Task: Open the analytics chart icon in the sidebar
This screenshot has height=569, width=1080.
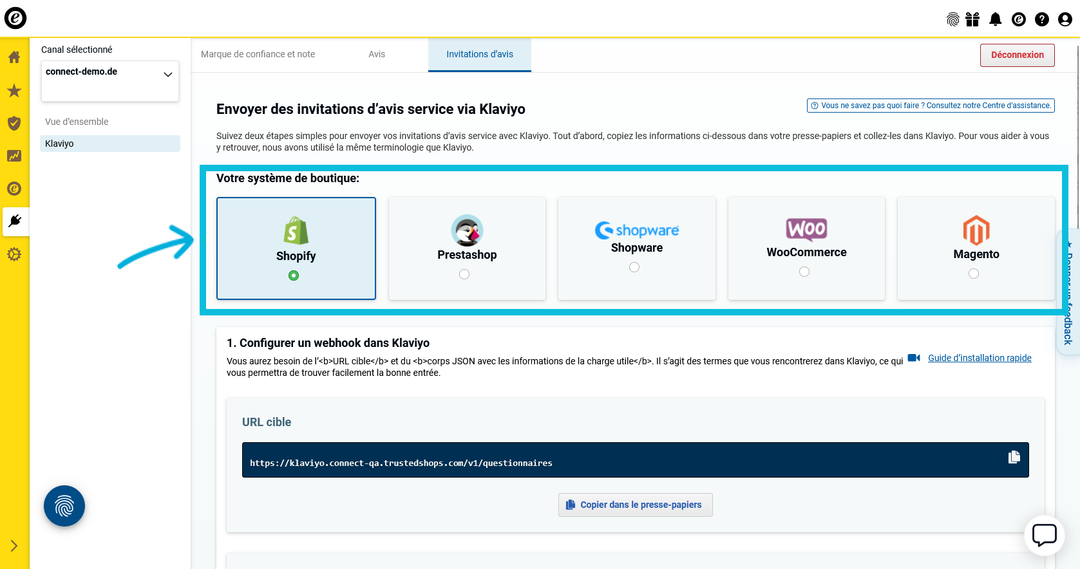Action: point(14,156)
